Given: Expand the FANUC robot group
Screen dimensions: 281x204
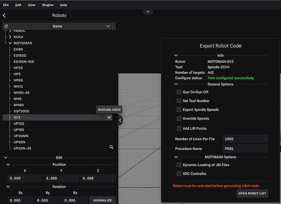Looking at the screenshot, I should tap(10, 31).
